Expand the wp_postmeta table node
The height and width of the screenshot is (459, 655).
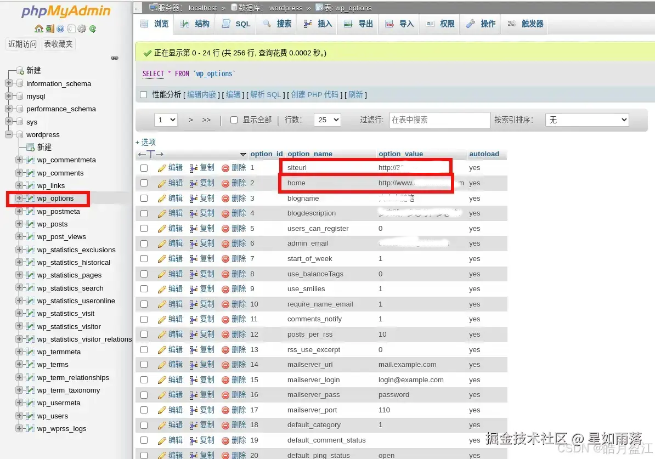click(x=19, y=211)
